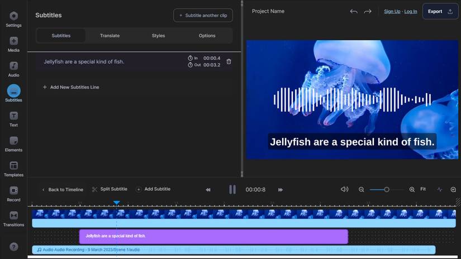
Task: Split Subtitle with scissors tool
Action: tap(110, 189)
